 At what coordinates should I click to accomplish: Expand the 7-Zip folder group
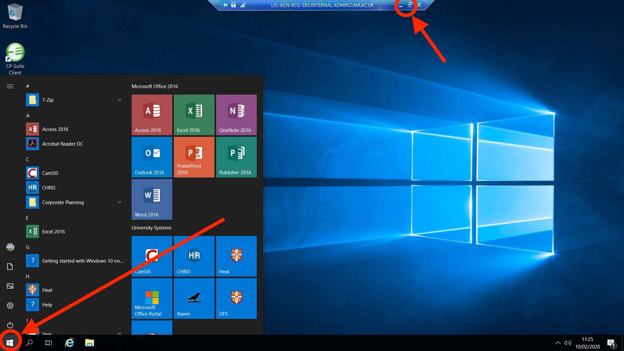pos(119,100)
